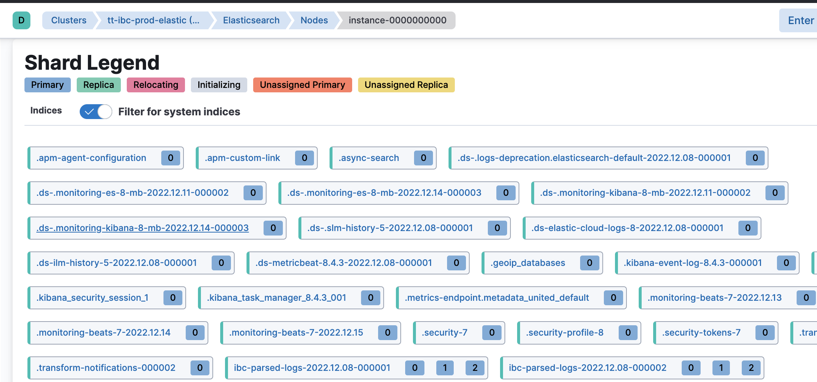Open .ds-.monitoring-es-8-mb-2022.12.14-000003 index
Screen dimensions: 817x382
point(384,193)
